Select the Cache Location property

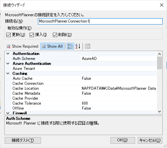(46, 88)
